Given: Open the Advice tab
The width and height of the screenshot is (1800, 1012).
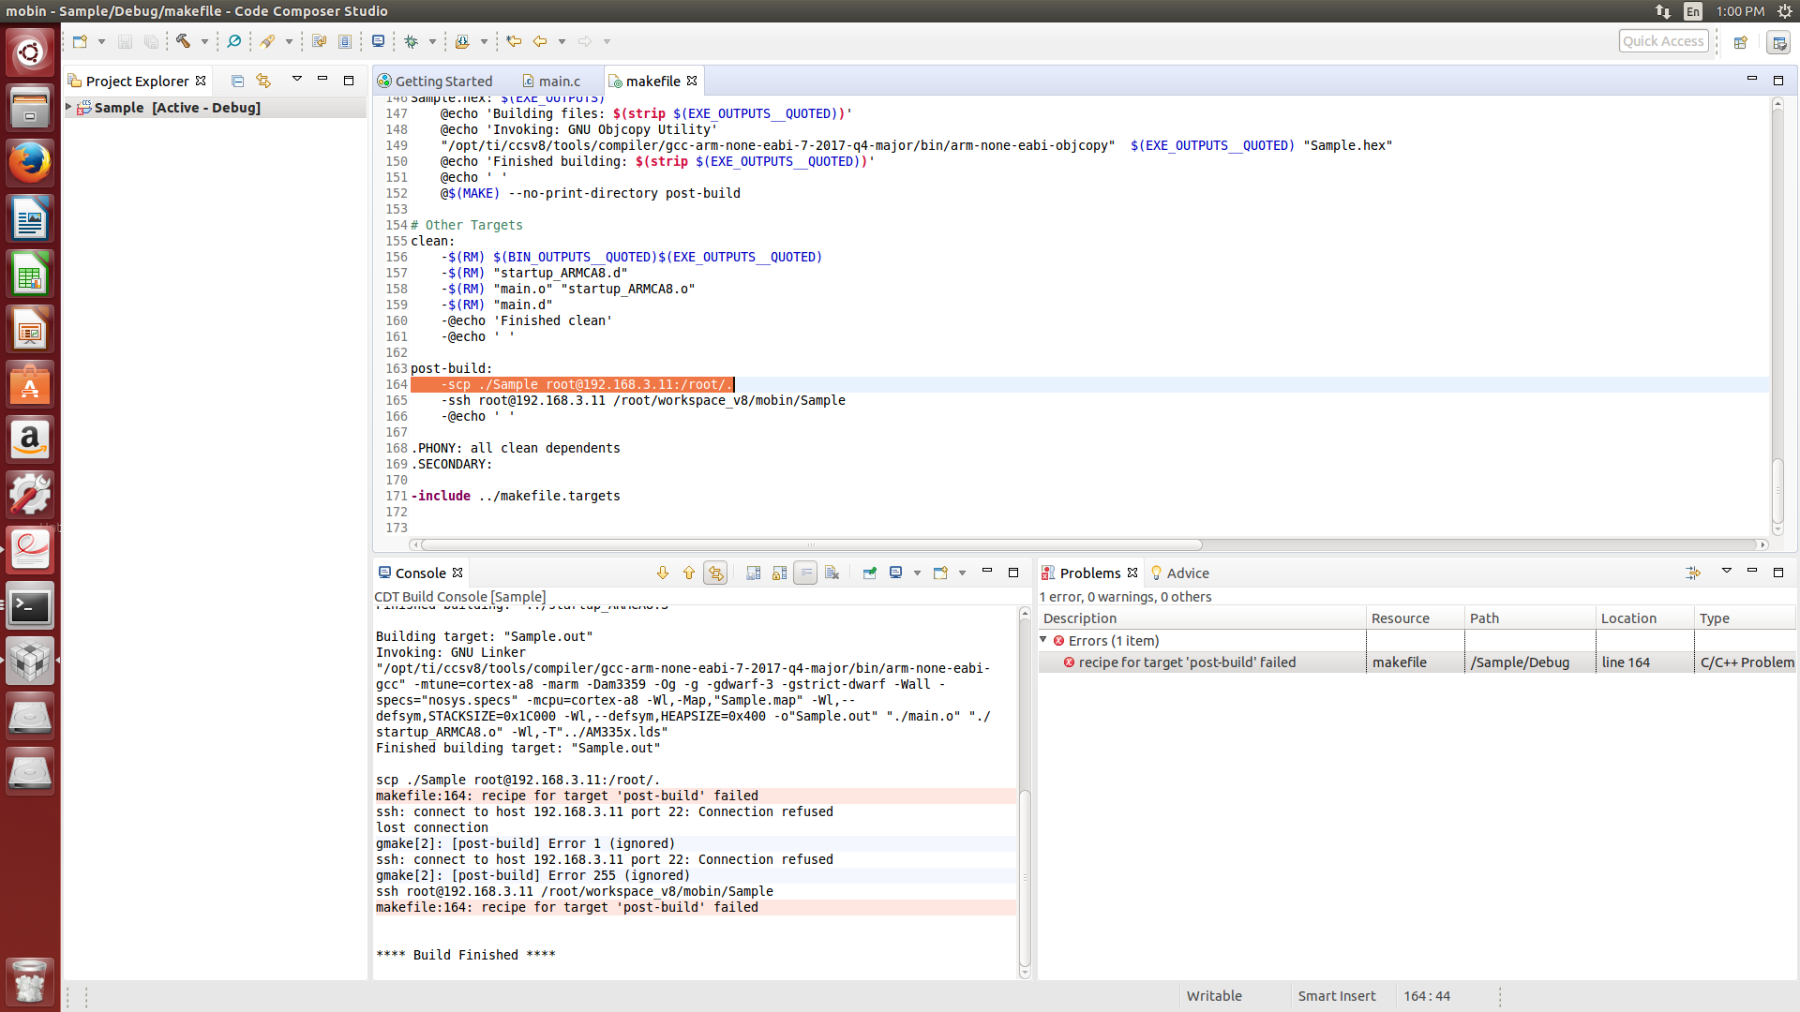Looking at the screenshot, I should pyautogui.click(x=1187, y=573).
